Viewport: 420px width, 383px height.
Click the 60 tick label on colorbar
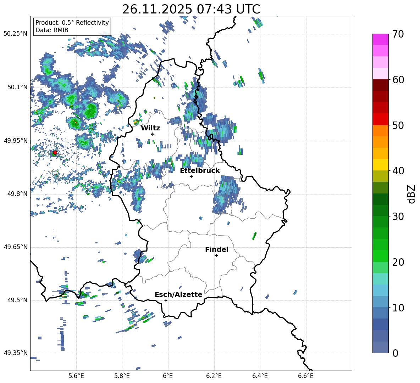click(x=398, y=80)
